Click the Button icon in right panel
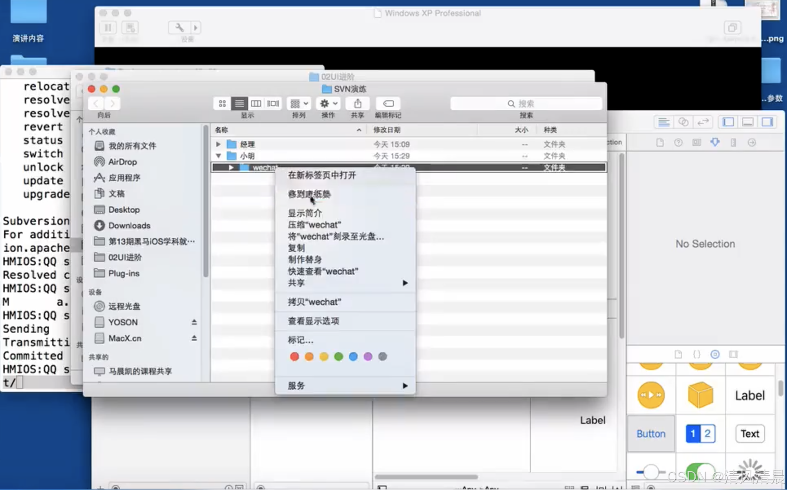 tap(651, 433)
